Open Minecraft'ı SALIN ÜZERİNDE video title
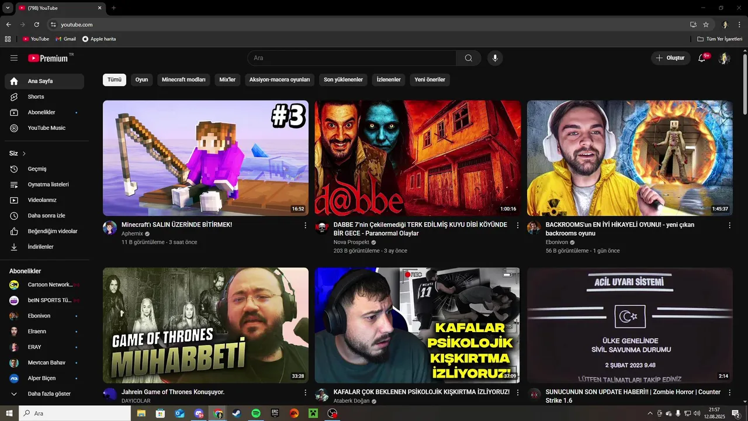Image resolution: width=748 pixels, height=421 pixels. pos(176,225)
